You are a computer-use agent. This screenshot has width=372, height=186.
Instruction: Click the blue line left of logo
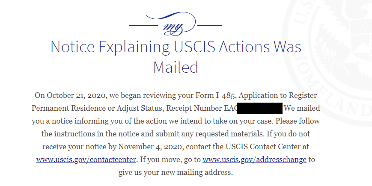click(x=144, y=25)
